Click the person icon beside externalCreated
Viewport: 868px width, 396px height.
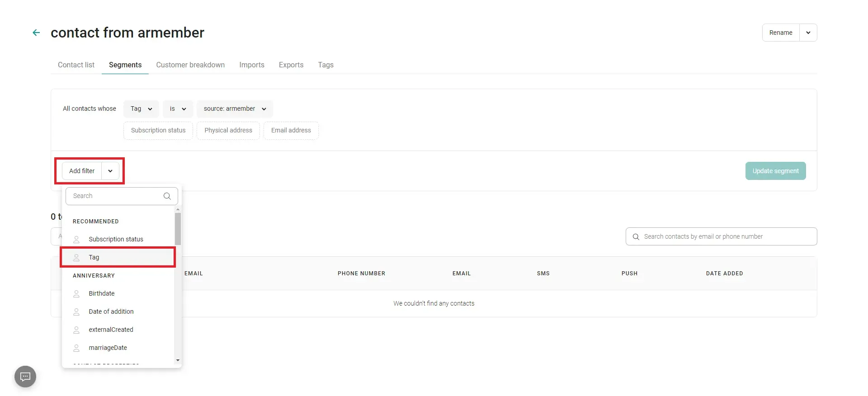(x=76, y=330)
